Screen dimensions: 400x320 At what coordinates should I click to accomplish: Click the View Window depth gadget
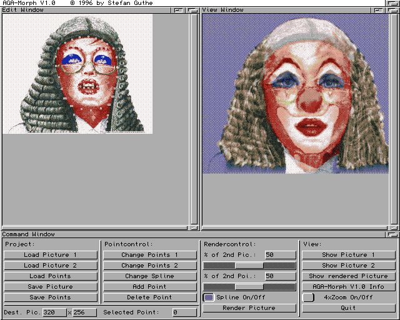[x=392, y=10]
